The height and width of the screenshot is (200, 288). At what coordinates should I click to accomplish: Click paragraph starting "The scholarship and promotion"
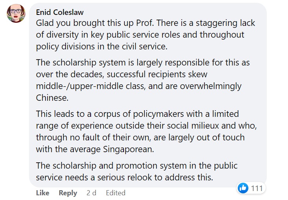[x=137, y=171]
